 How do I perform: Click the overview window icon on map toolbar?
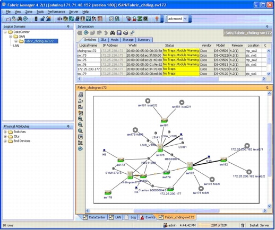80,137
